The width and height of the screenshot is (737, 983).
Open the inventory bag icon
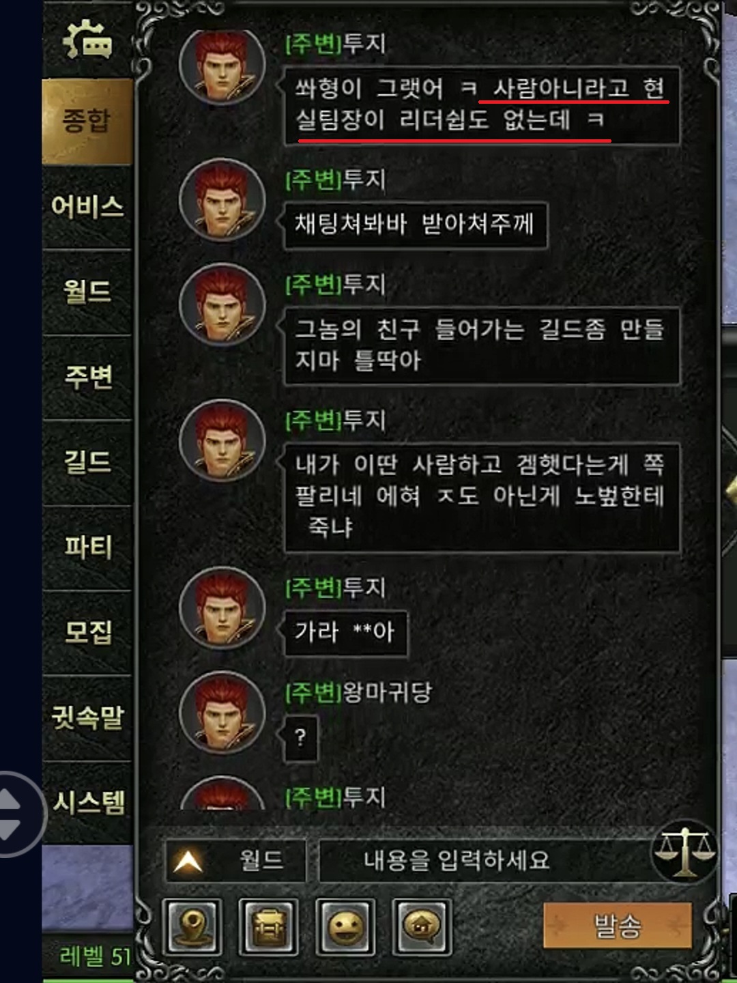point(269,926)
